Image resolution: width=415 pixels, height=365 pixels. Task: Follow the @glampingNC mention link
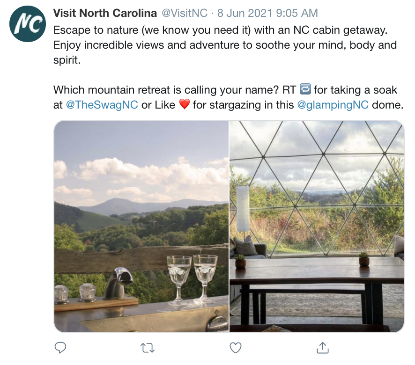(333, 104)
